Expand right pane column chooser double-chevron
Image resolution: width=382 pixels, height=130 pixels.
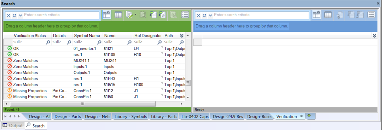(x=375, y=36)
